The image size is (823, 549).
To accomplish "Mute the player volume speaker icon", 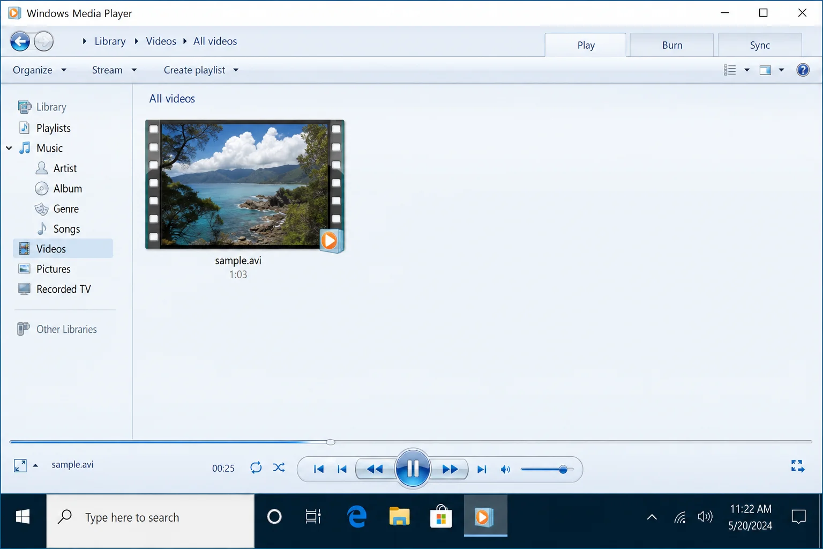I will 505,470.
